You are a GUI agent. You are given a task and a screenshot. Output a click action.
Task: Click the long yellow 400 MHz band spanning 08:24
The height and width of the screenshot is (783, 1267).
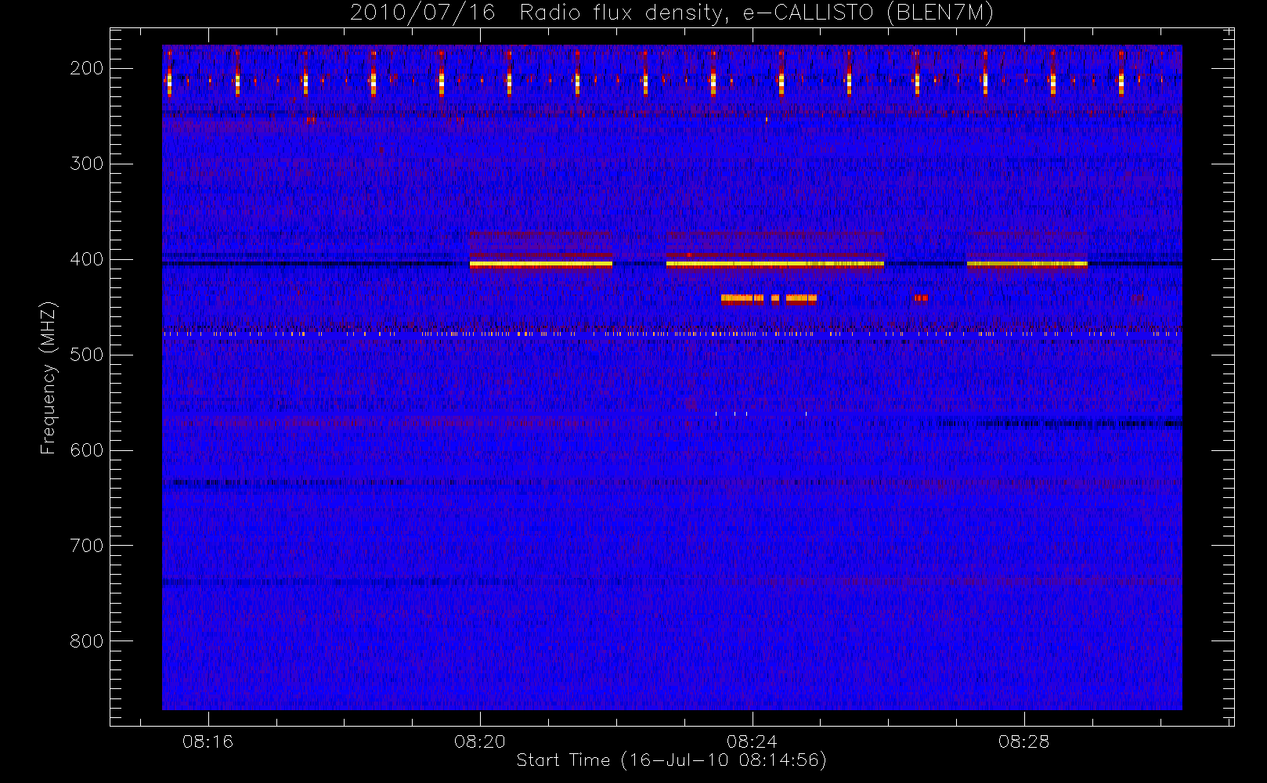click(x=775, y=264)
